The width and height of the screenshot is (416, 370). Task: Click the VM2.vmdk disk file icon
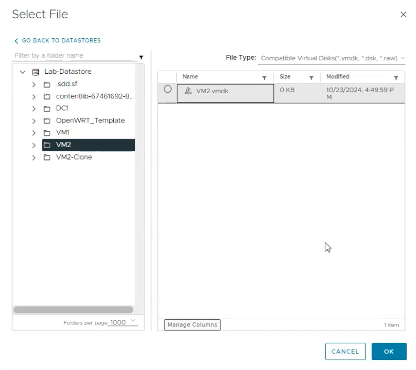pos(188,91)
